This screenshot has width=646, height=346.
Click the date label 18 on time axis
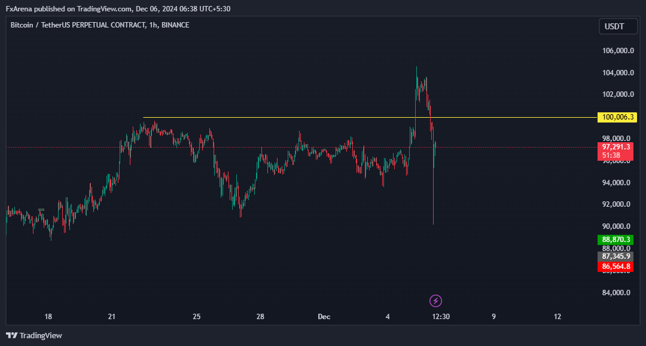(x=48, y=316)
